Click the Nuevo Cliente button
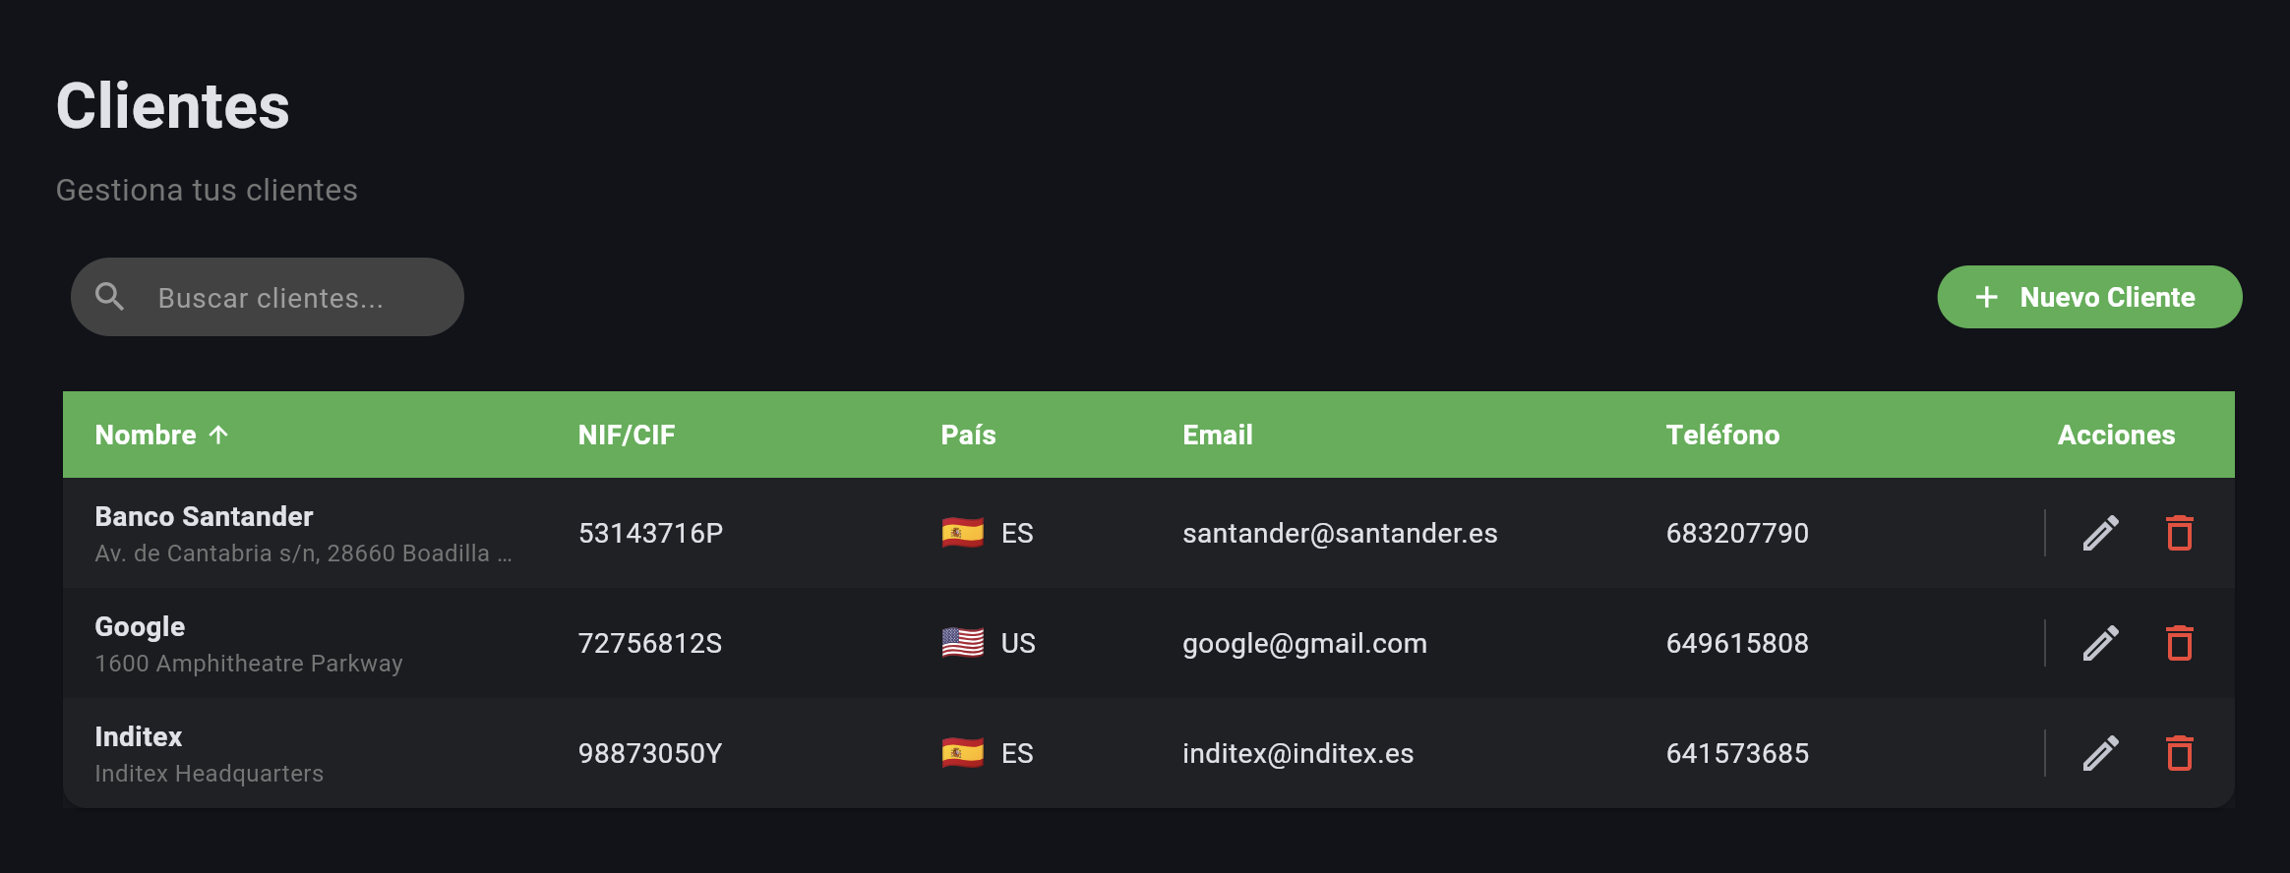The image size is (2290, 873). [2088, 297]
